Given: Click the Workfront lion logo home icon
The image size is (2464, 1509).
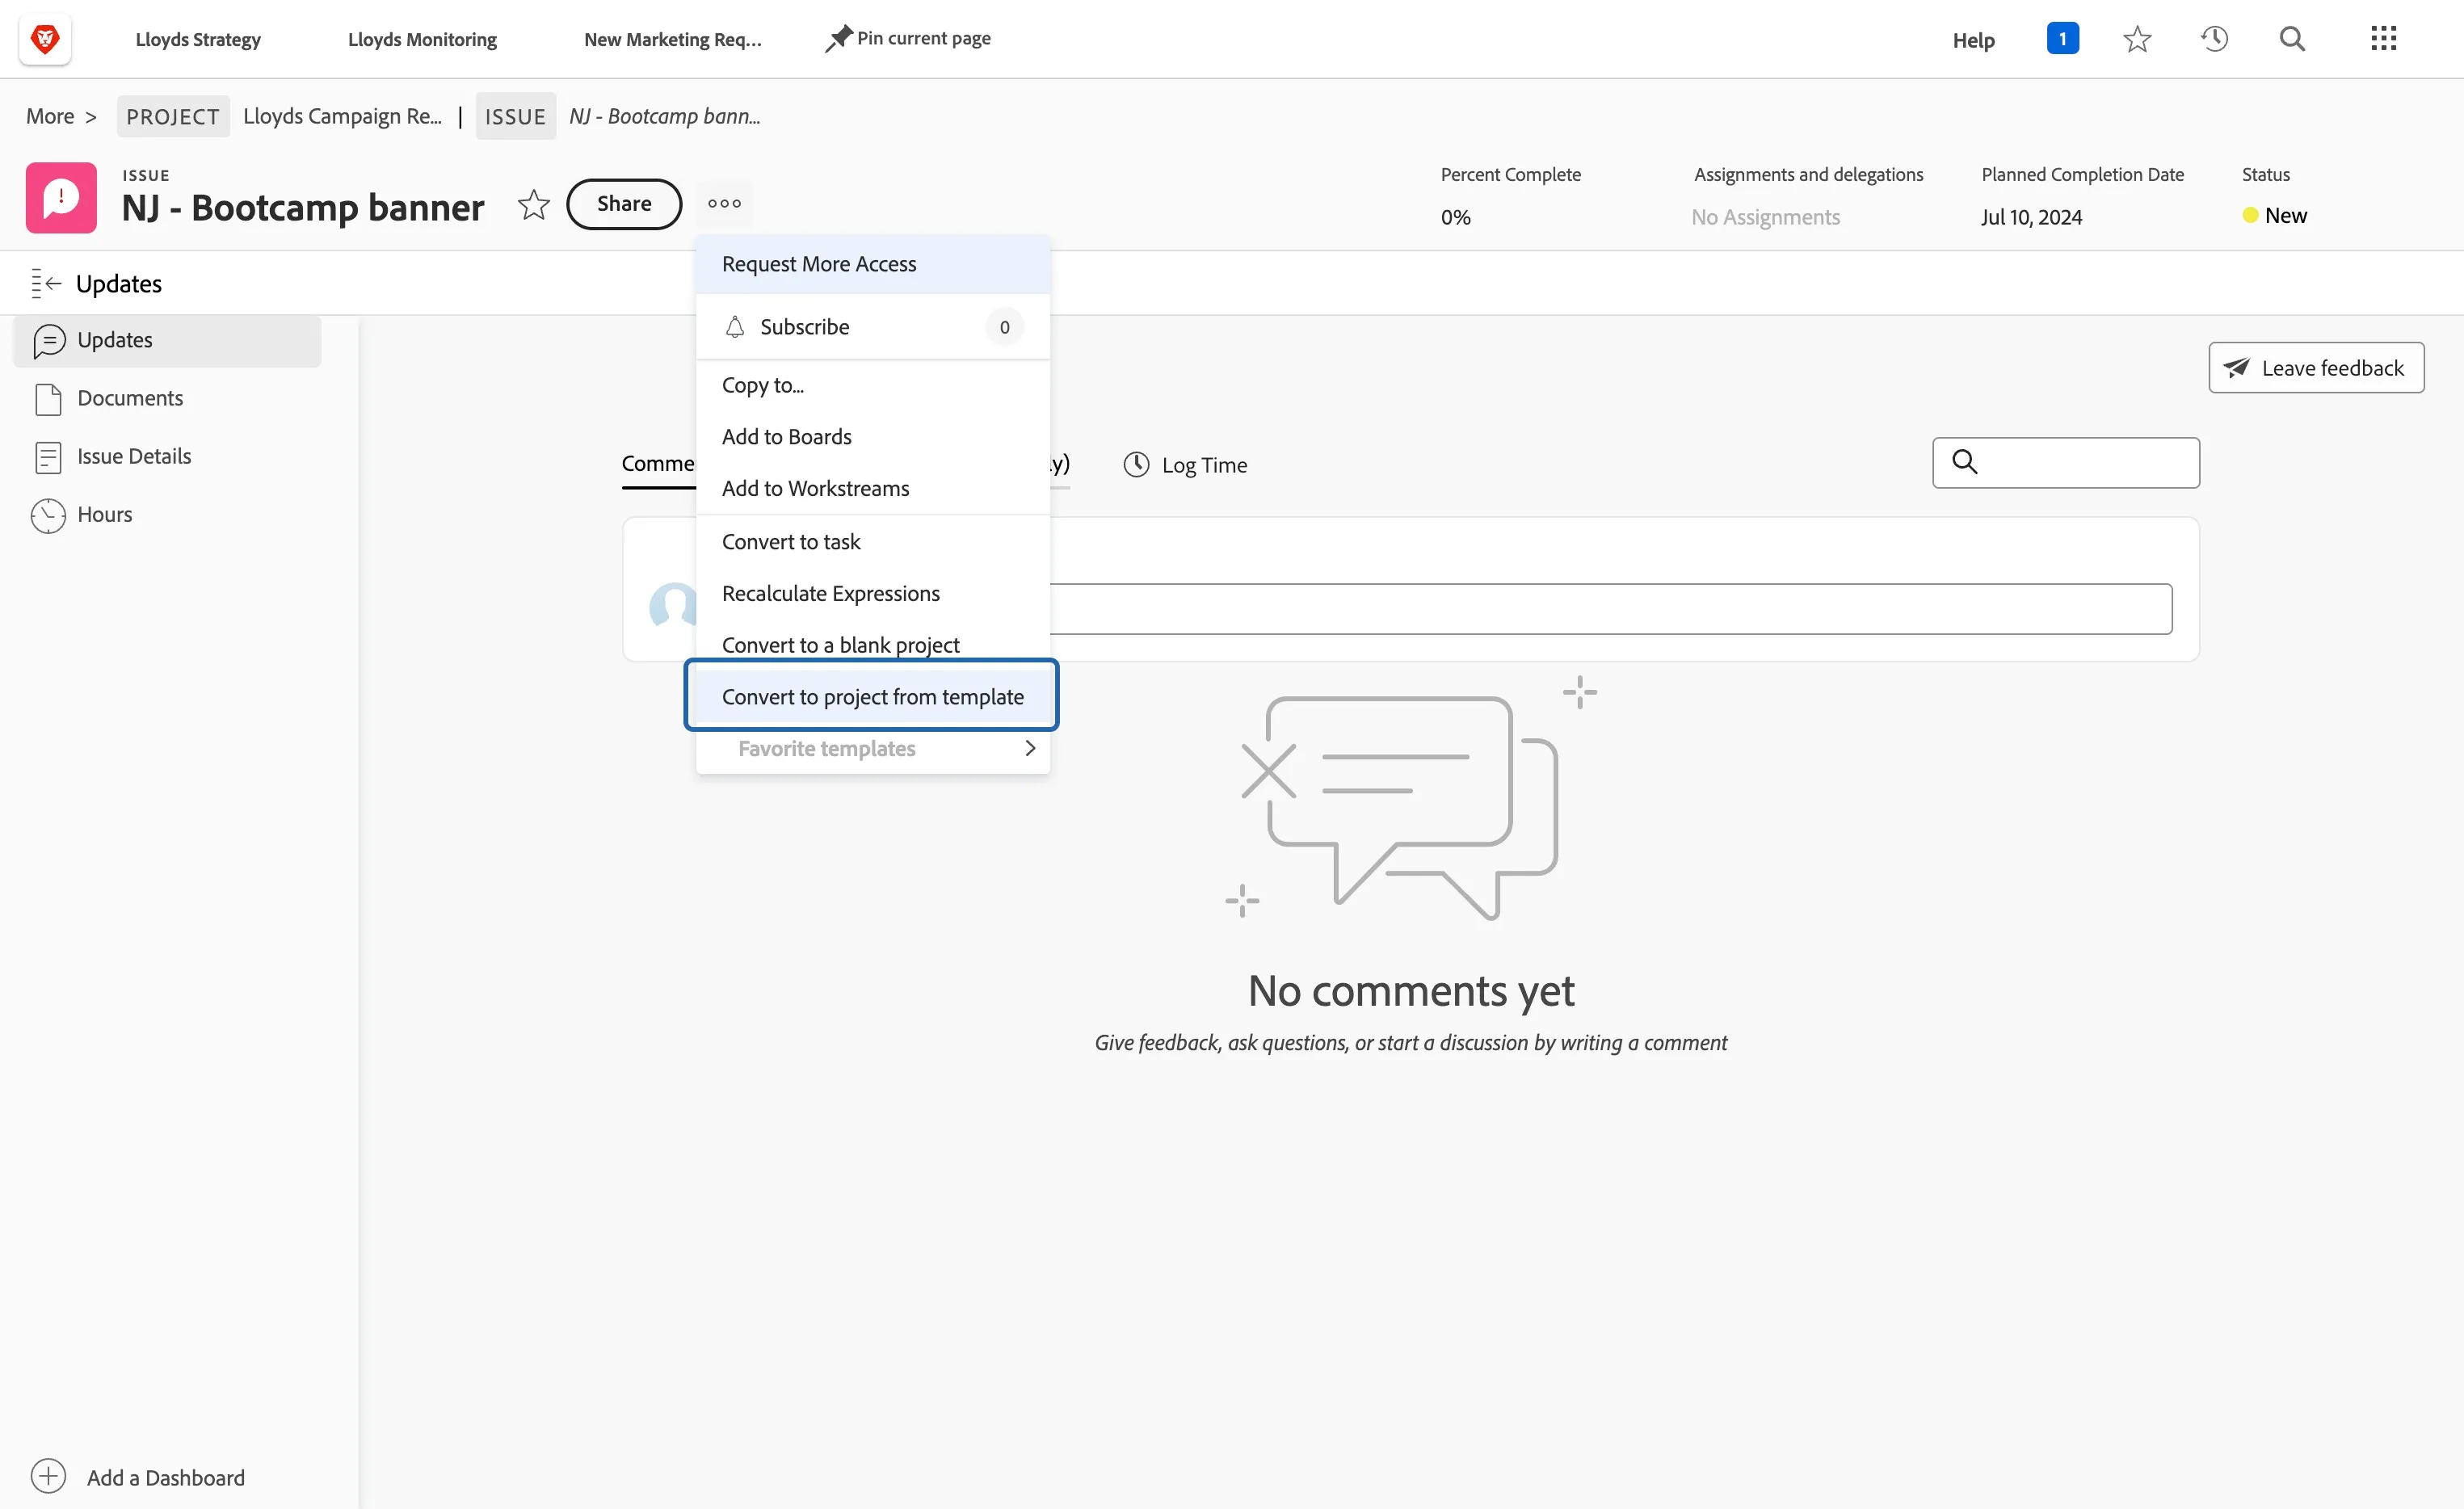Looking at the screenshot, I should (45, 39).
